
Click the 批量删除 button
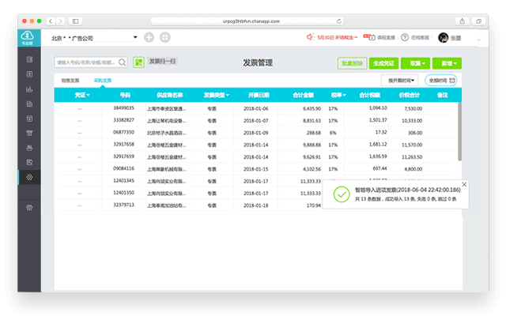pos(350,62)
